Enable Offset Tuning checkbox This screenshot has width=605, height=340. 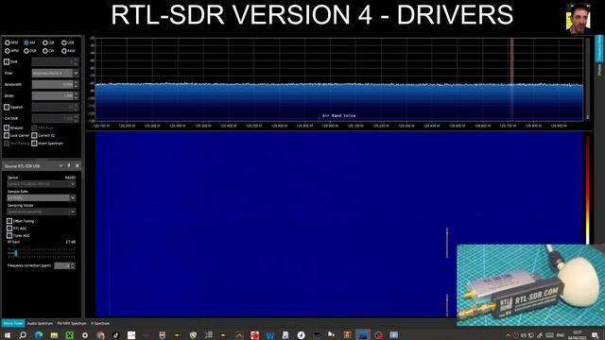pyautogui.click(x=9, y=221)
